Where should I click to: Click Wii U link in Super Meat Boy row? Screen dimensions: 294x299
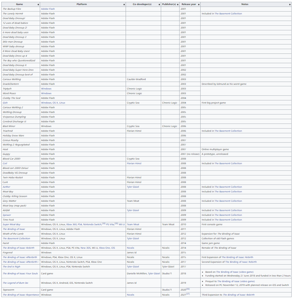(122, 224)
